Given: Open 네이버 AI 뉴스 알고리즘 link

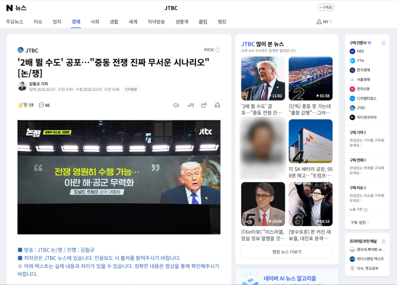Looking at the screenshot, I should [290, 279].
